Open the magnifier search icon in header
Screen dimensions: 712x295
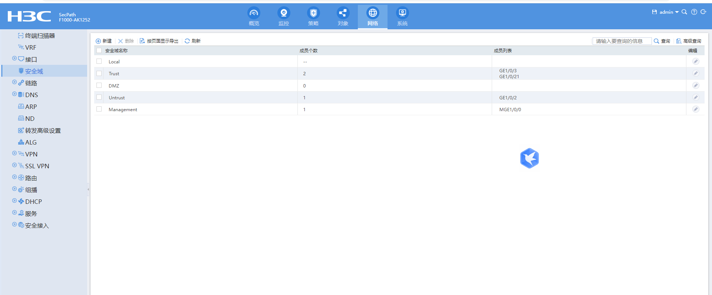click(x=684, y=12)
